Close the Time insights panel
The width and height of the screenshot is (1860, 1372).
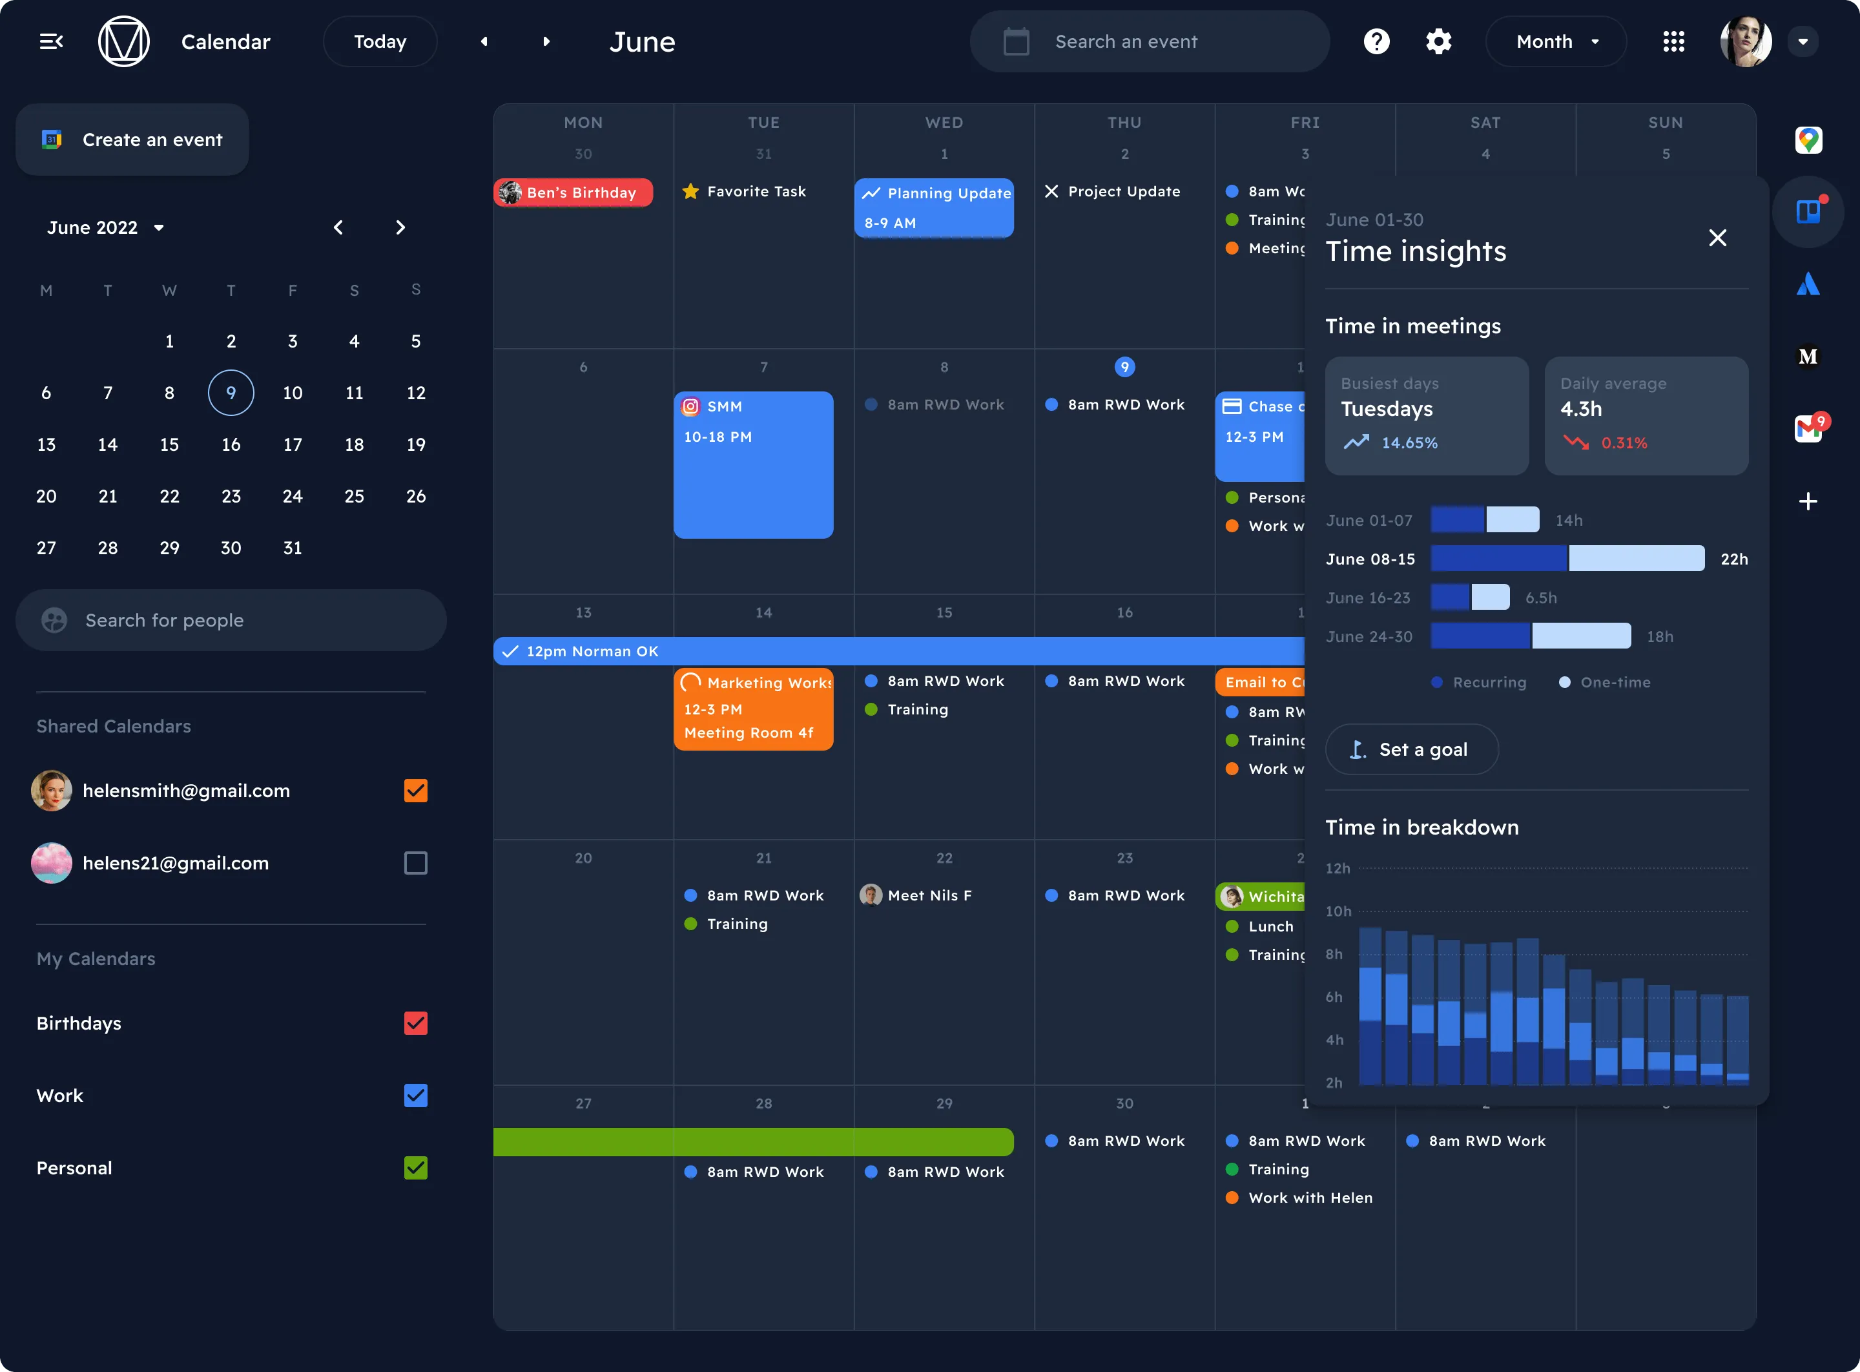(x=1717, y=238)
